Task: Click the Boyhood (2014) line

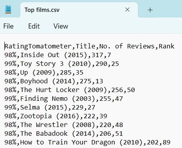Action: pyautogui.click(x=54, y=81)
